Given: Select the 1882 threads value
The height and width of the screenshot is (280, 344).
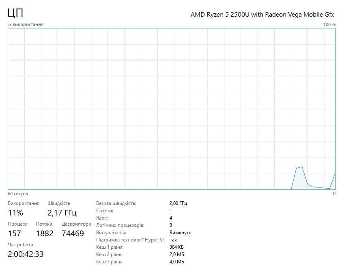Looking at the screenshot, I should coord(45,233).
